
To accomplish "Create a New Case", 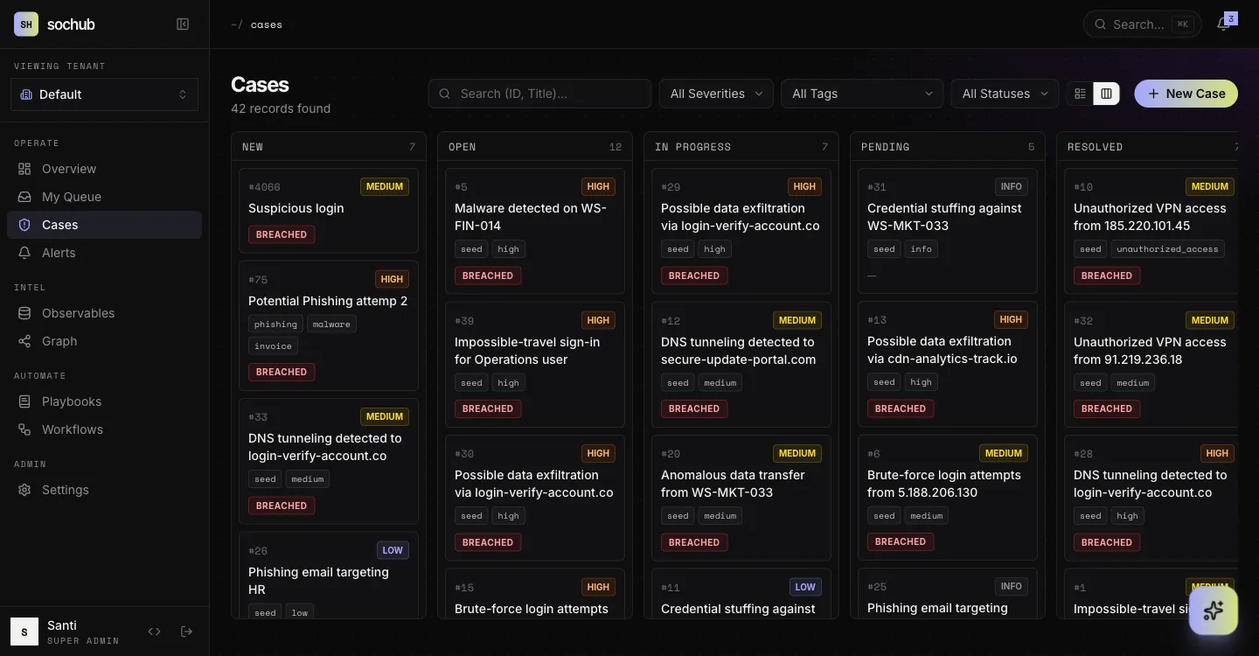I will pos(1186,94).
